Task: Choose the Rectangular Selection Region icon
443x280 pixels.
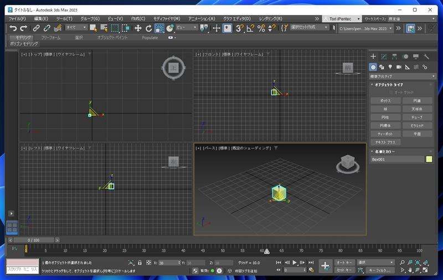Action: click(115, 28)
